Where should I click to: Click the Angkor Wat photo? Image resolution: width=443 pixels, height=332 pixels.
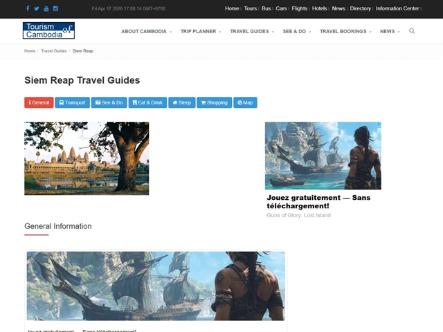[87, 158]
